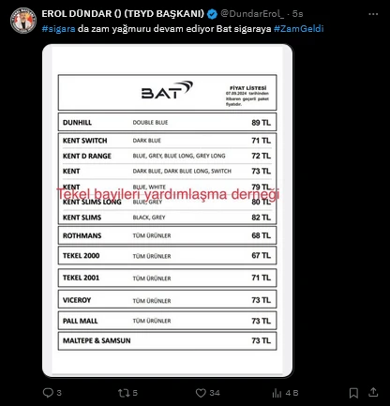Open the tweet timestamp 5s

298,14
